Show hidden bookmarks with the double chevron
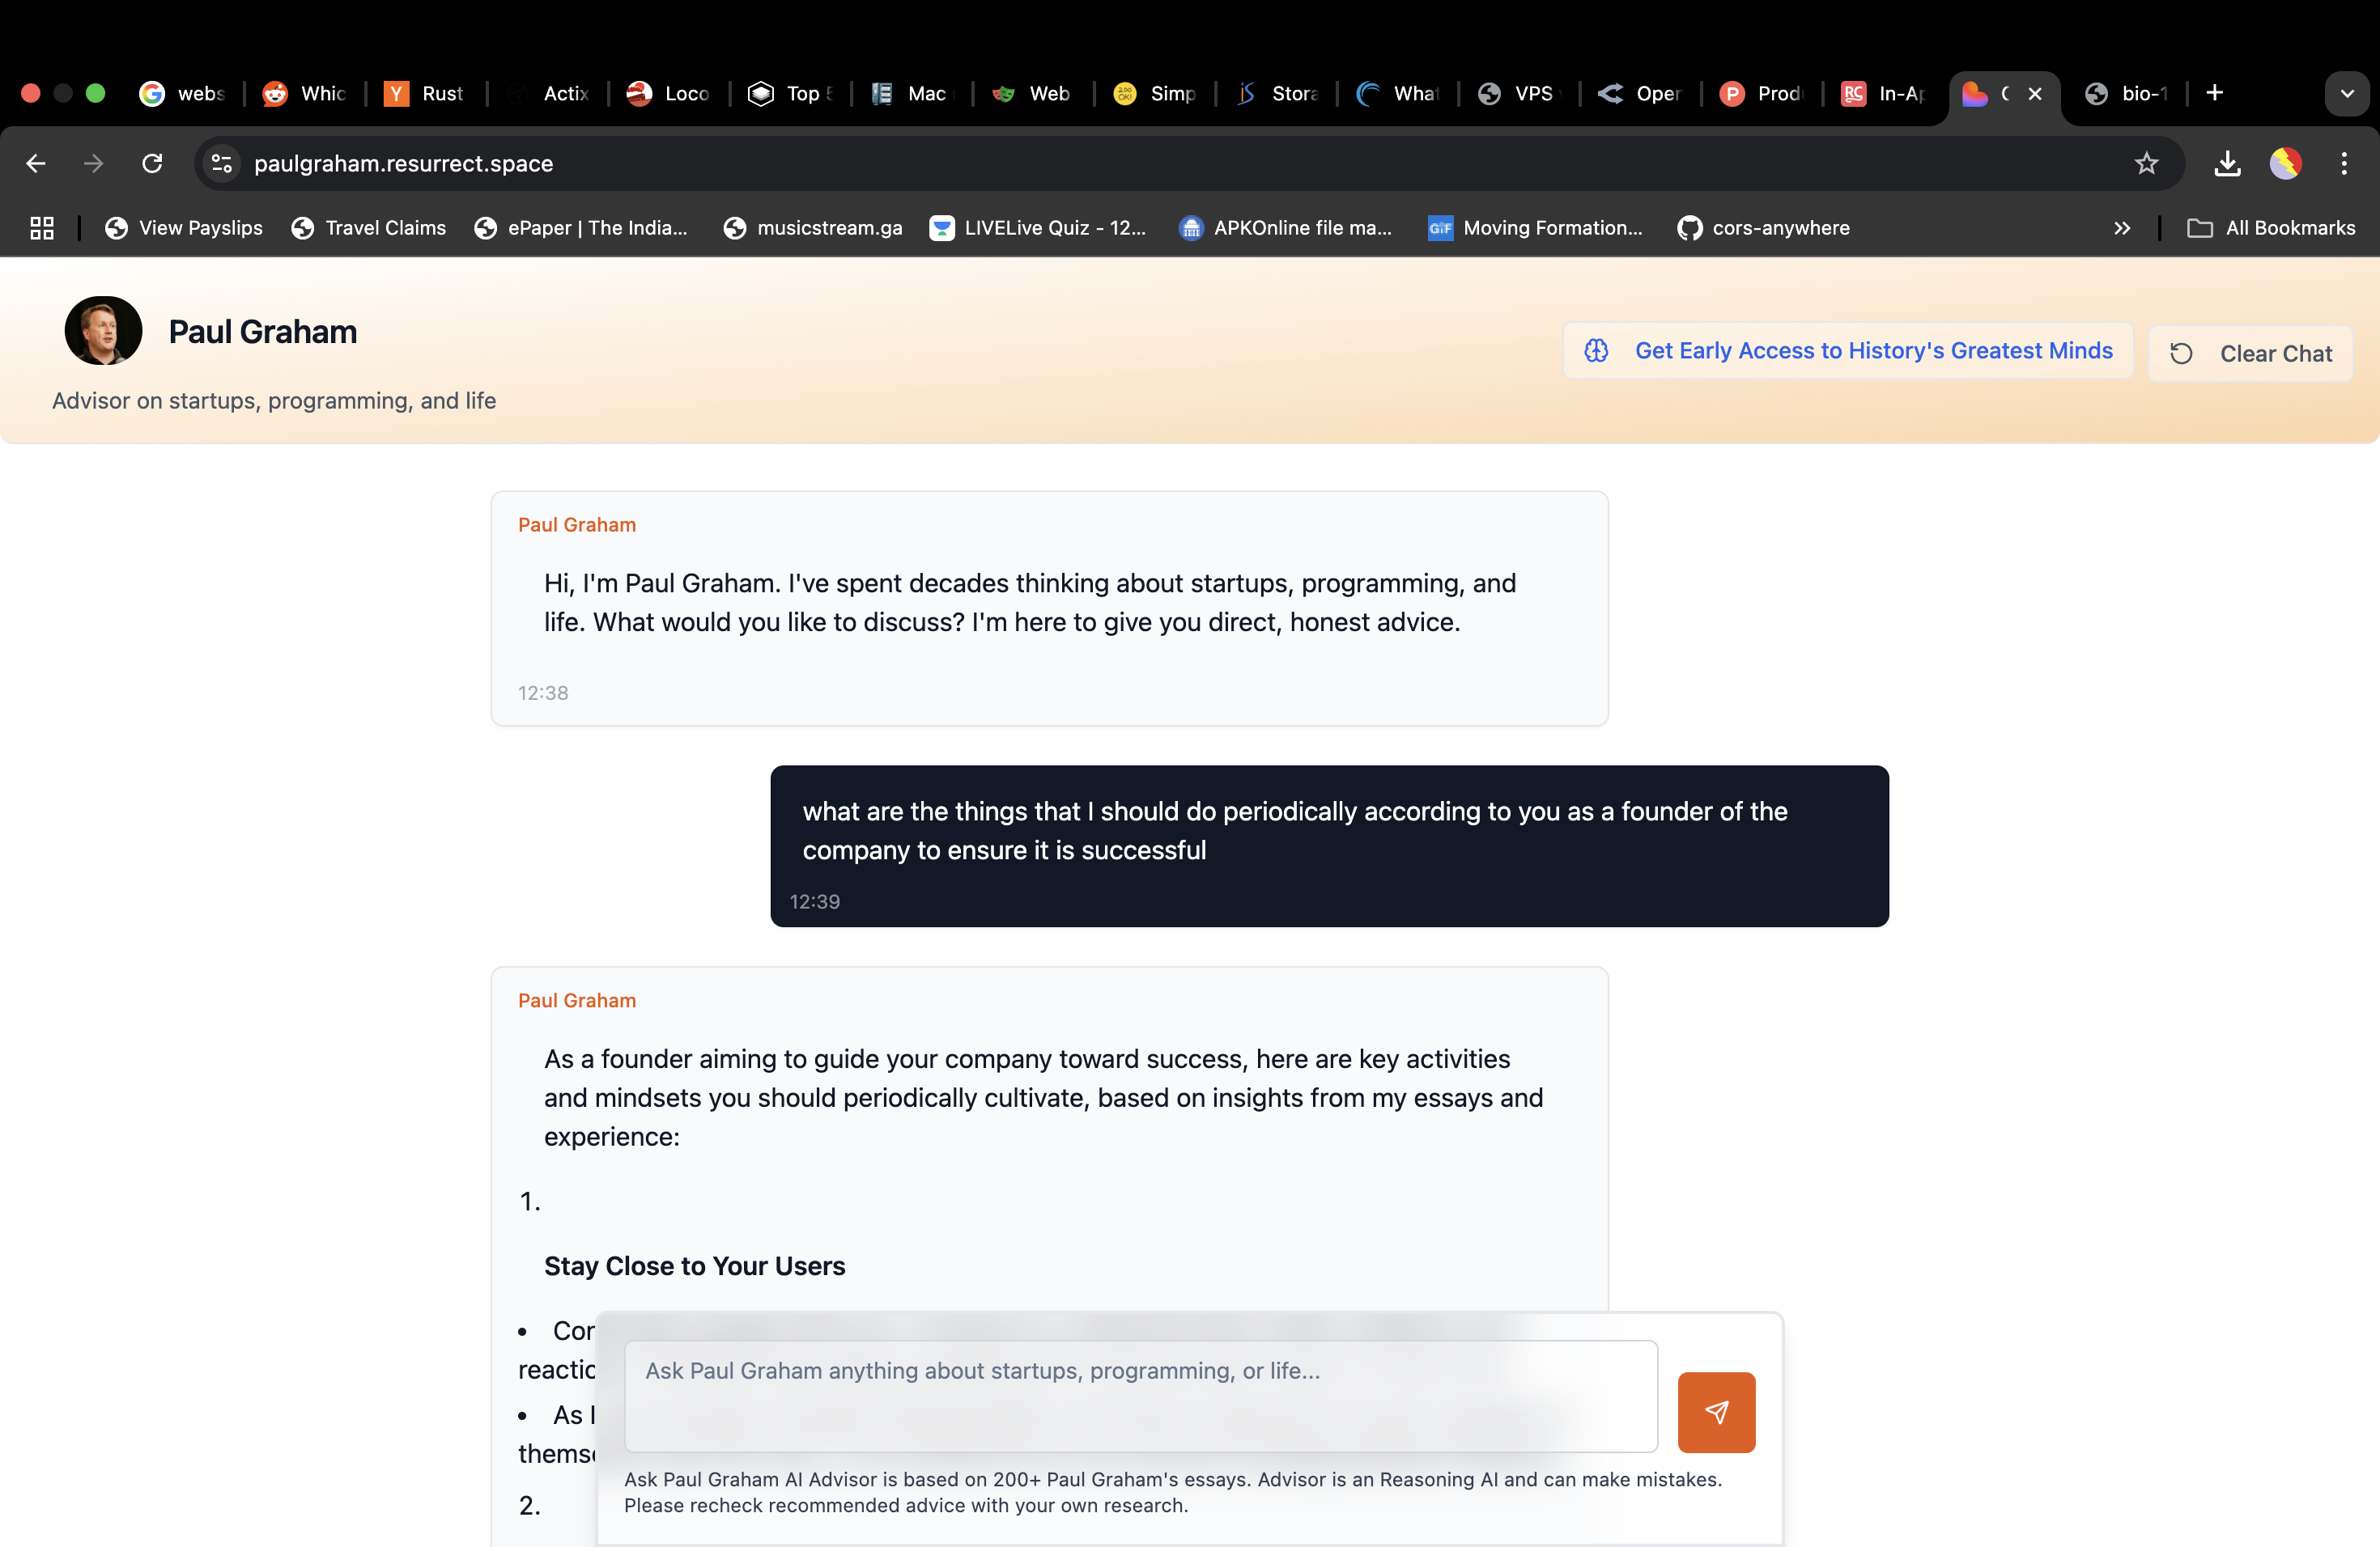Image resolution: width=2380 pixels, height=1547 pixels. point(2122,228)
